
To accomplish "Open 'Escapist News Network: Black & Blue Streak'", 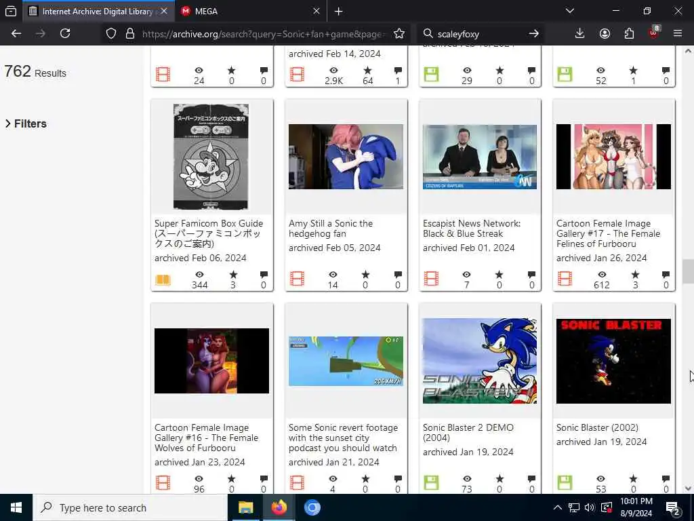I will click(x=472, y=229).
